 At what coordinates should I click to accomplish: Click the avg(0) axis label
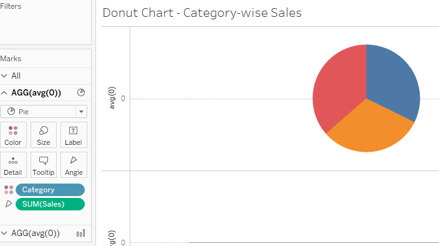(x=112, y=98)
